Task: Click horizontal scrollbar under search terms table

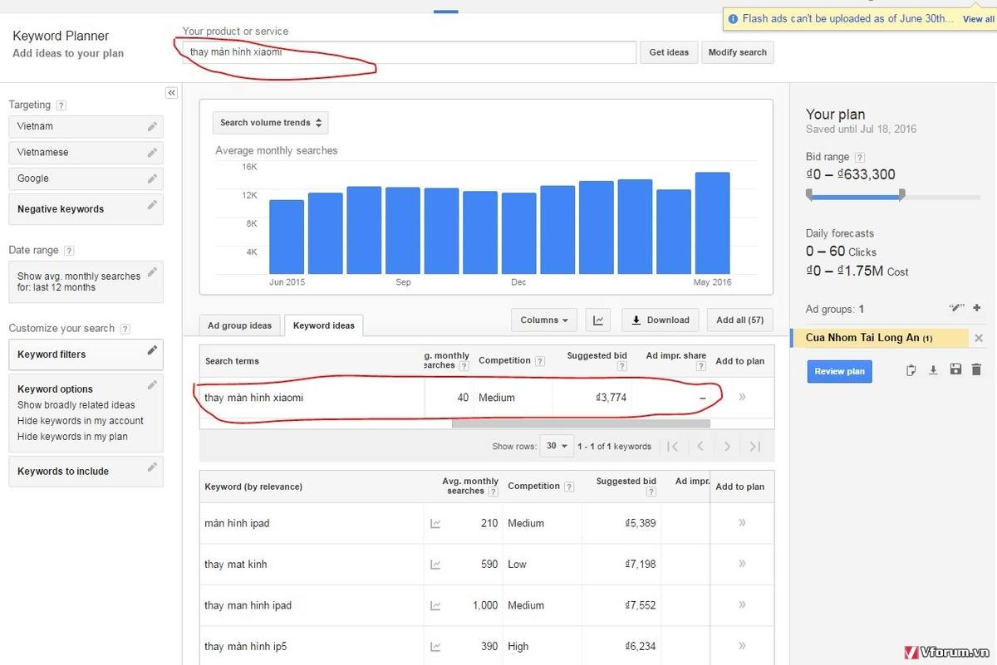Action: point(581,423)
